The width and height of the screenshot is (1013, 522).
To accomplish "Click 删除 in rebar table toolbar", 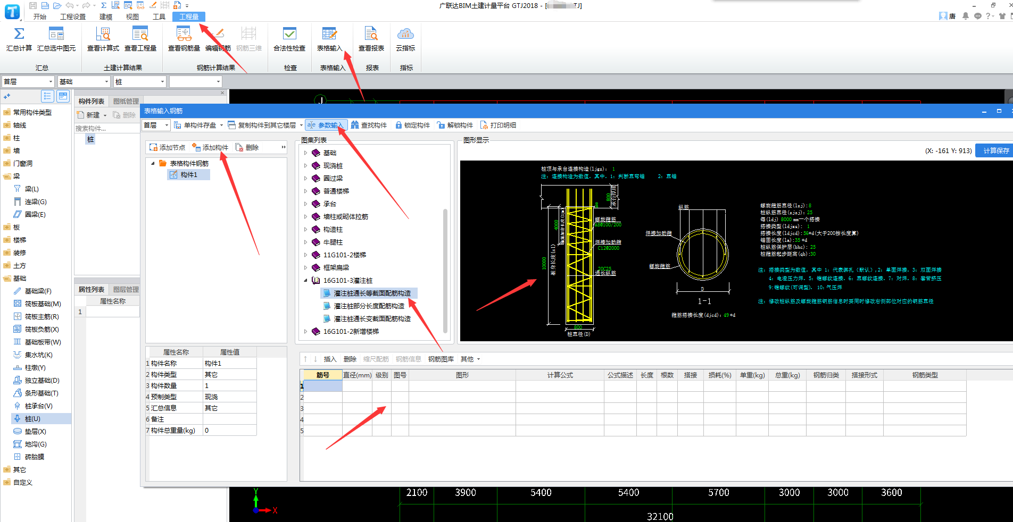I will click(350, 359).
